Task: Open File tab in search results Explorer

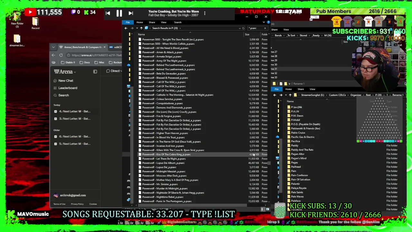Action: (128, 22)
